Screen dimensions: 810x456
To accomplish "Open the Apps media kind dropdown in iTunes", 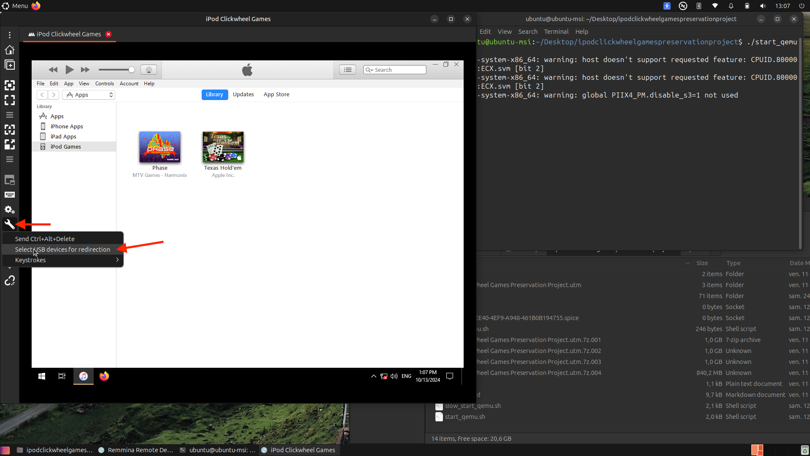I will coord(88,95).
